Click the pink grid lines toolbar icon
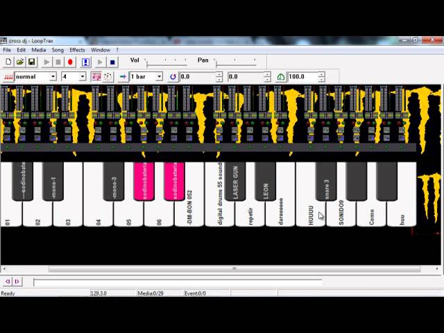 click(x=96, y=77)
